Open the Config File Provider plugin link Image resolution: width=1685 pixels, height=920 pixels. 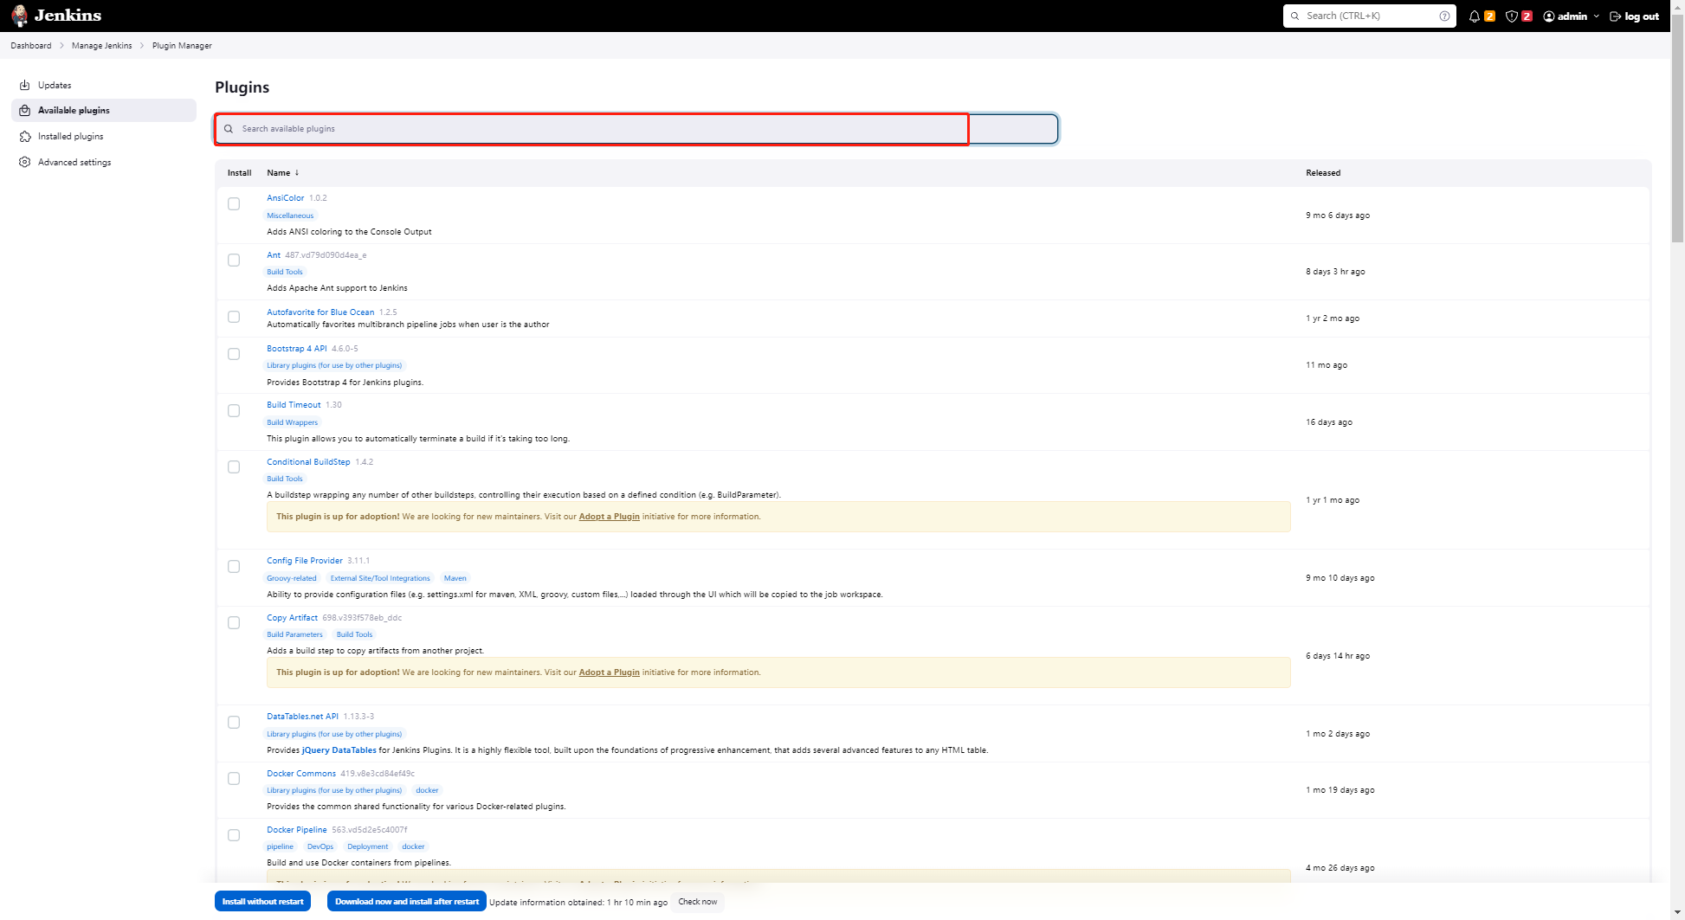(x=305, y=561)
